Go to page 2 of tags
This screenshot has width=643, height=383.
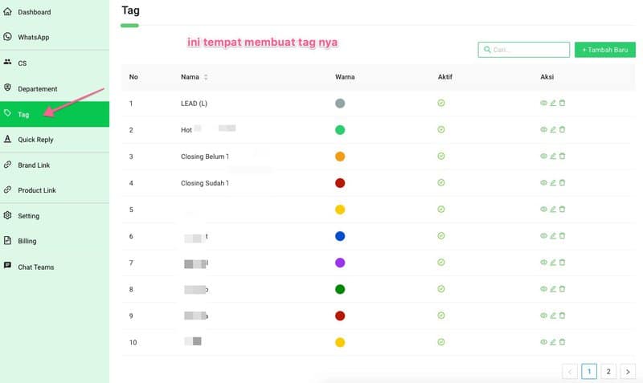coord(608,371)
